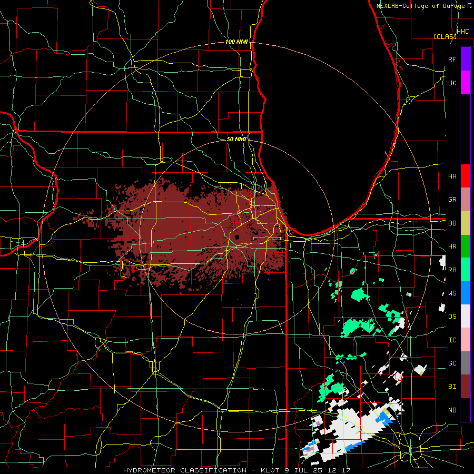The width and height of the screenshot is (474, 474).
Task: Click the magenta UK legend color swatch
Action: point(465,83)
